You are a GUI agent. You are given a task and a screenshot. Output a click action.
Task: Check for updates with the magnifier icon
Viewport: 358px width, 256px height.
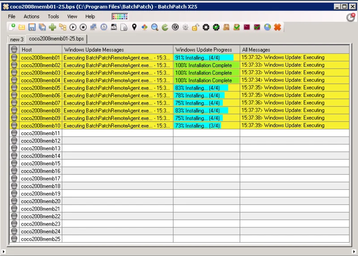coord(154,27)
